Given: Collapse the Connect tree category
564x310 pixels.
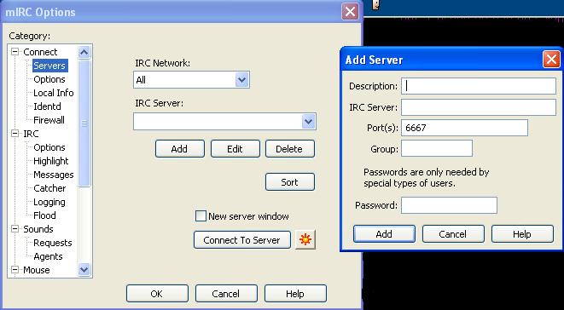Looking at the screenshot, I should (x=15, y=52).
